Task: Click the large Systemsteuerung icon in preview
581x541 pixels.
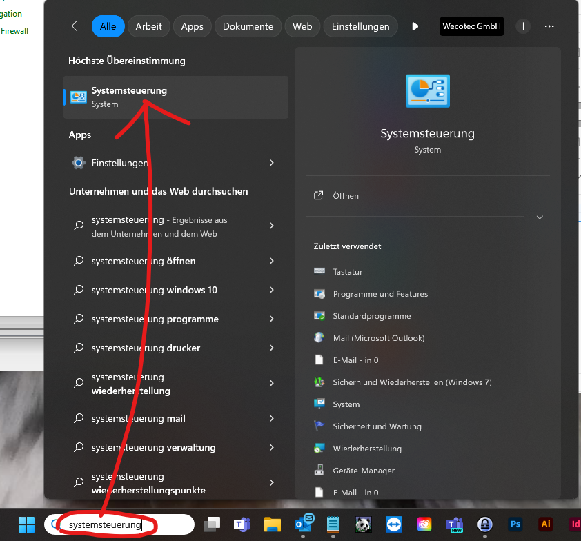Action: click(x=428, y=91)
